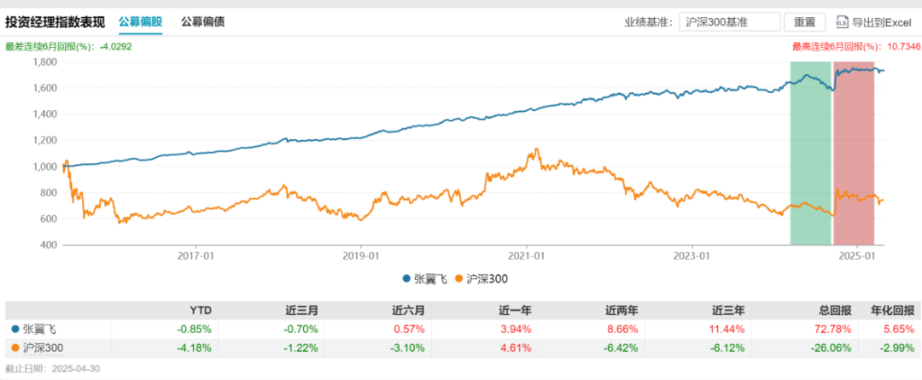Click 张翼飞 blue legend dot below chart
The image size is (922, 380).
[406, 278]
